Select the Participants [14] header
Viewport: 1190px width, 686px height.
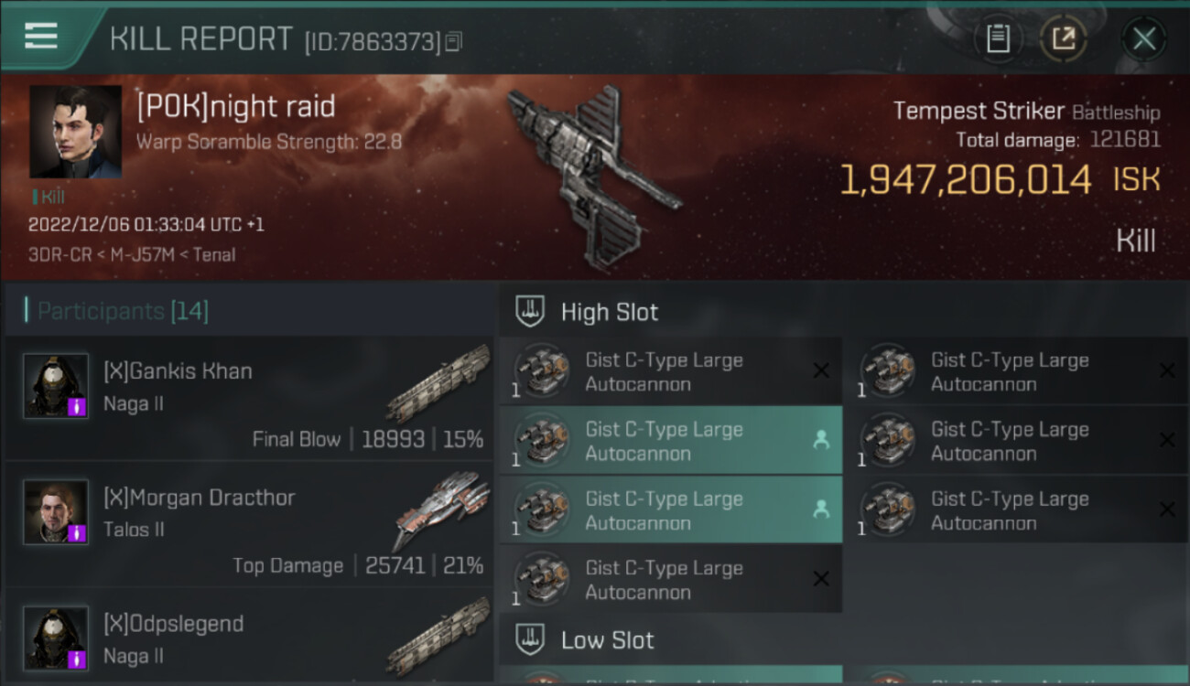123,311
